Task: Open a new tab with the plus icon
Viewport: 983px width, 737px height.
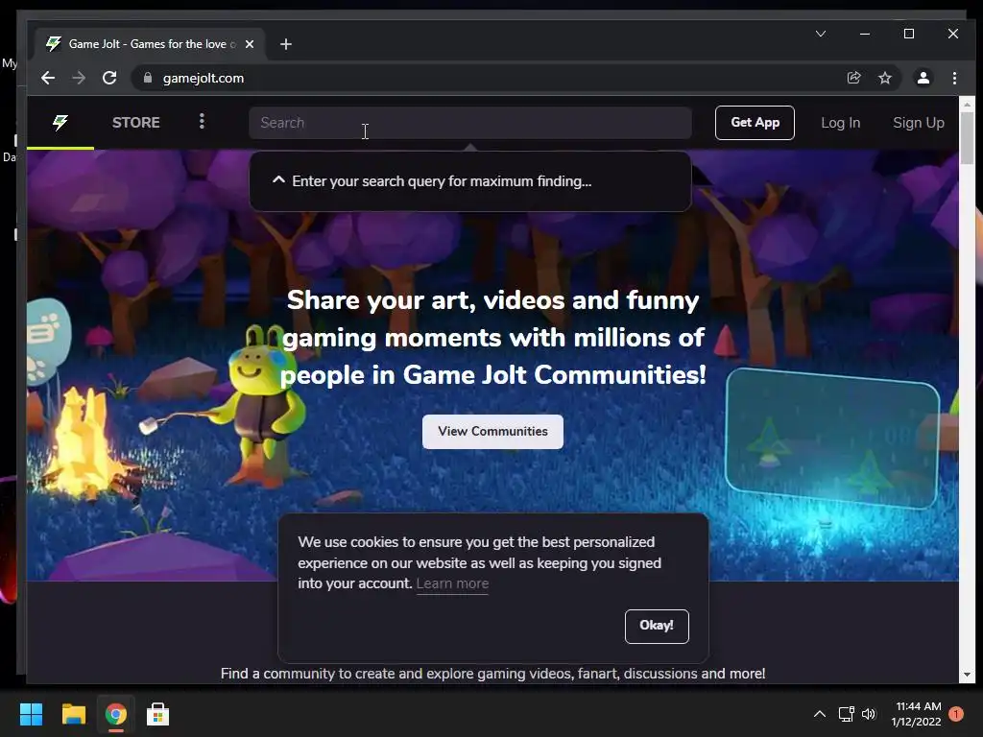Action: 286,44
